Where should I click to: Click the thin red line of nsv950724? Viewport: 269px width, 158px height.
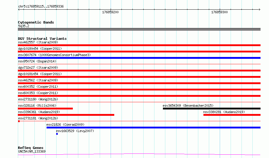pyautogui.click(x=139, y=64)
